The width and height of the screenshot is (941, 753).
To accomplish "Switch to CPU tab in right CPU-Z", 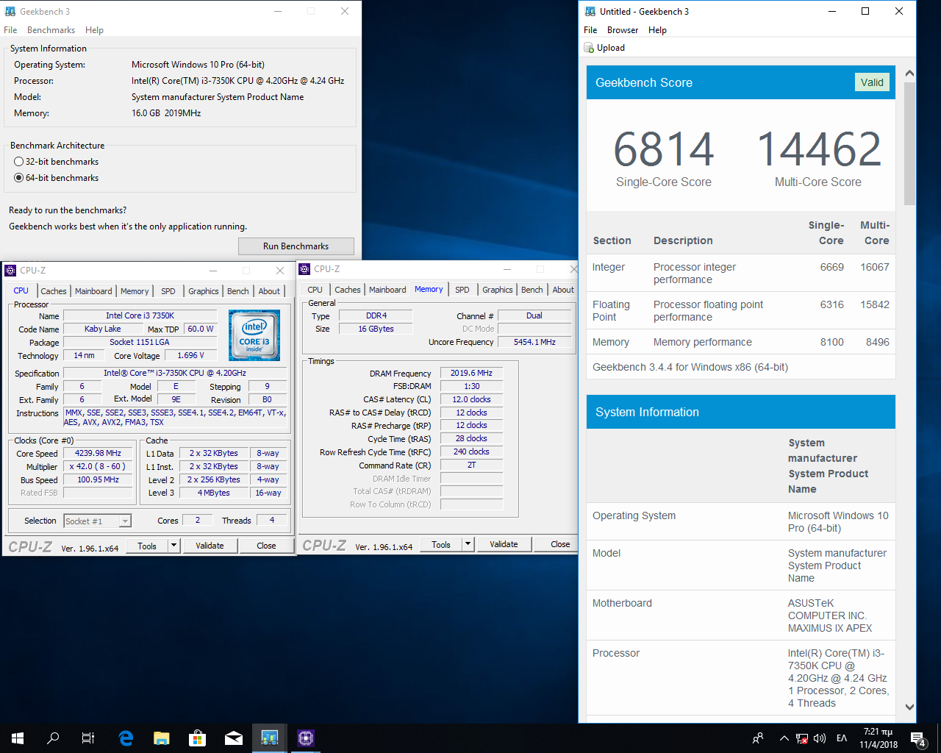I will click(x=315, y=290).
